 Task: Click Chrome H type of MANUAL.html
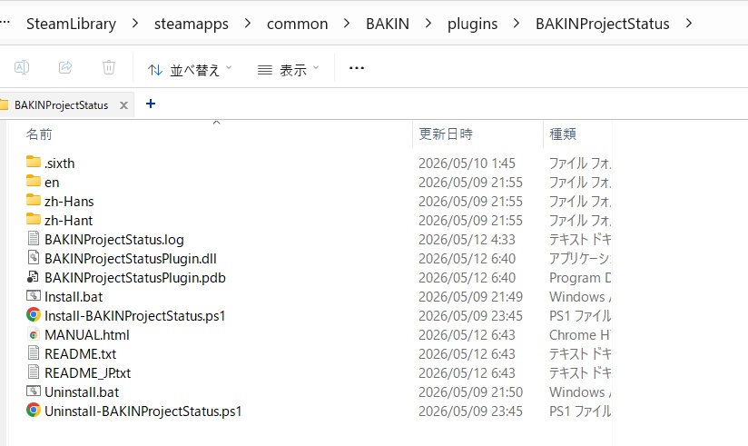(x=579, y=335)
